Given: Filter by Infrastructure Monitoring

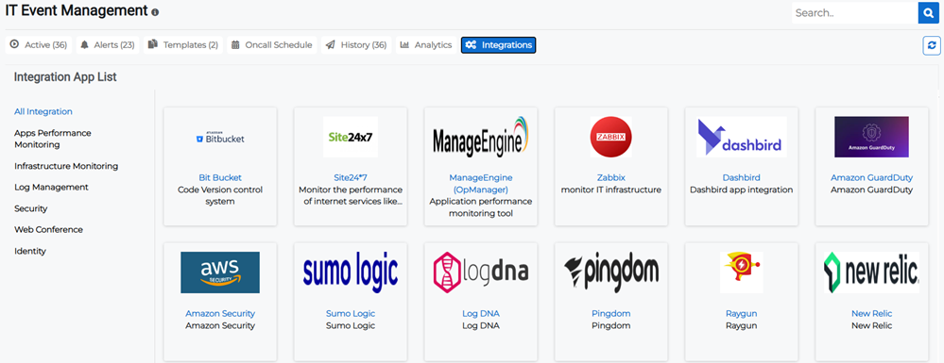Looking at the screenshot, I should point(66,166).
